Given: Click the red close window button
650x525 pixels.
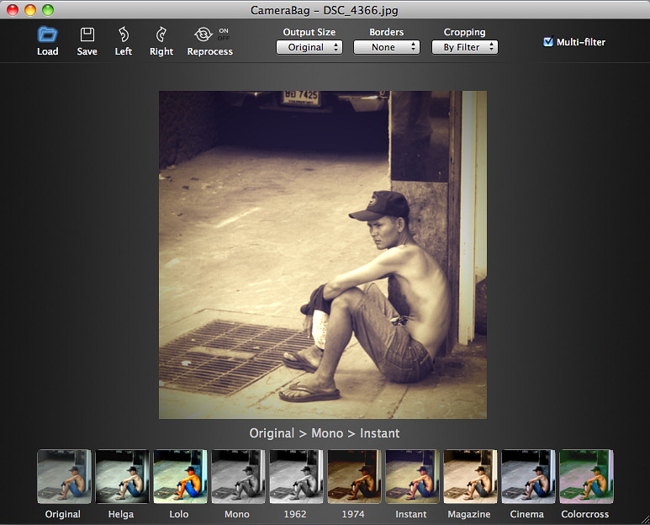Looking at the screenshot, I should (x=13, y=10).
